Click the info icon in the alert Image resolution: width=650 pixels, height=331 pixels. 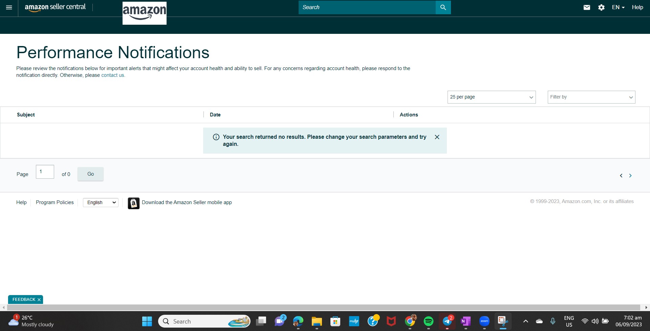click(216, 137)
